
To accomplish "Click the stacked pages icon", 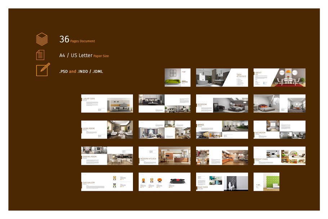I will (x=41, y=39).
